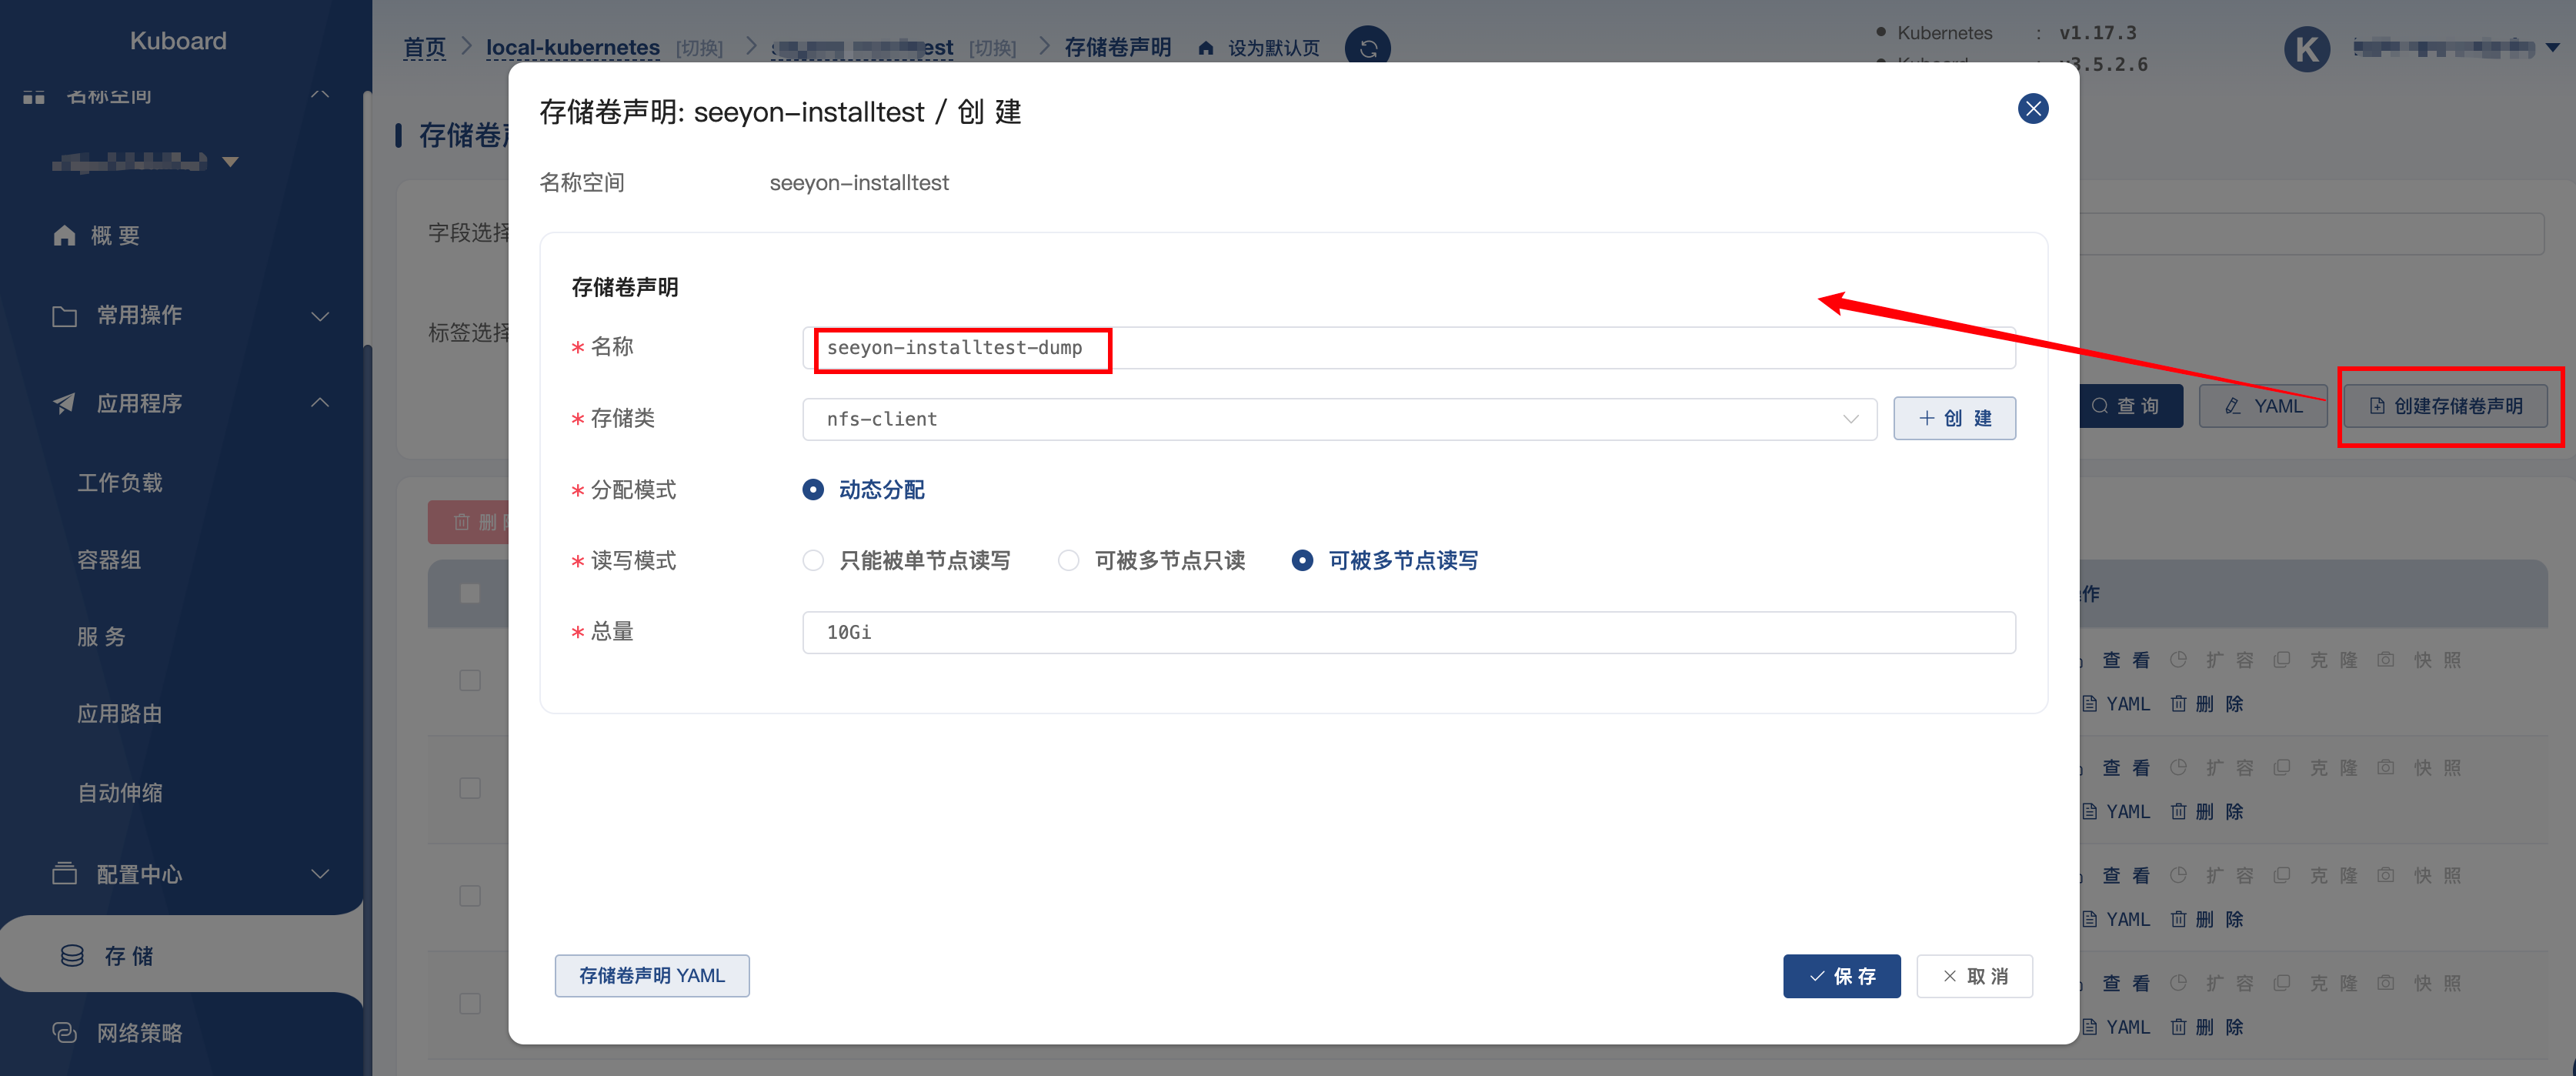Click the storage database icon in sidebar

[72, 956]
